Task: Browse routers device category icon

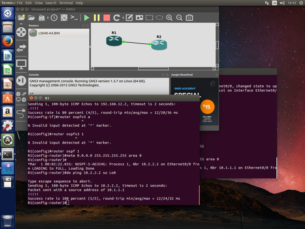Action: pyautogui.click(x=21, y=32)
